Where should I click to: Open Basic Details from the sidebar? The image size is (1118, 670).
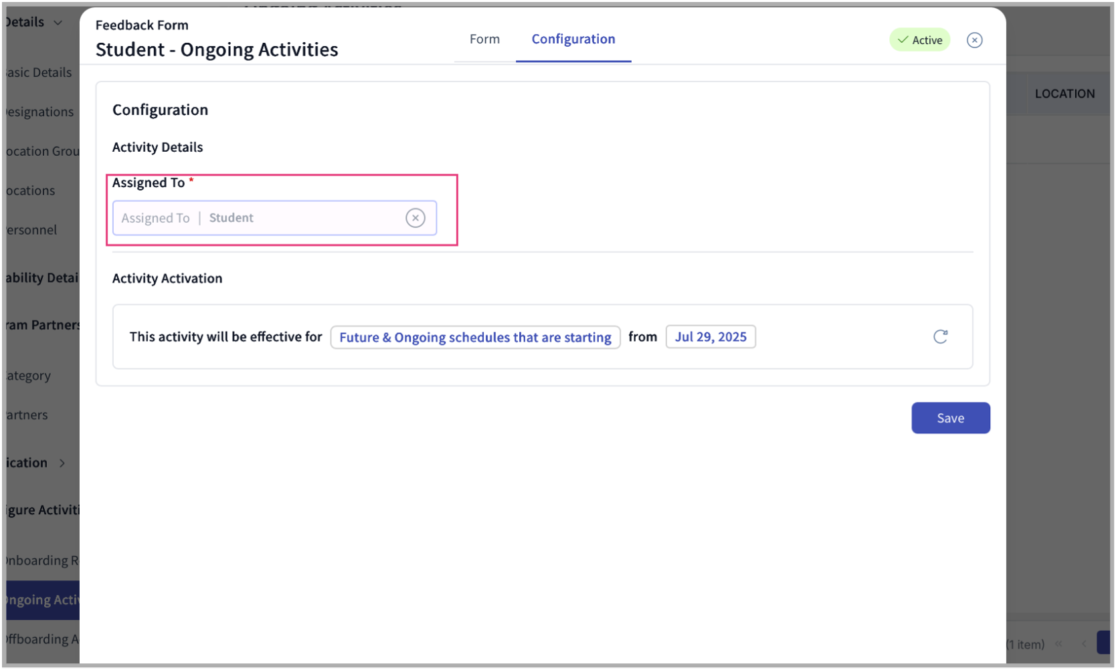pyautogui.click(x=35, y=72)
